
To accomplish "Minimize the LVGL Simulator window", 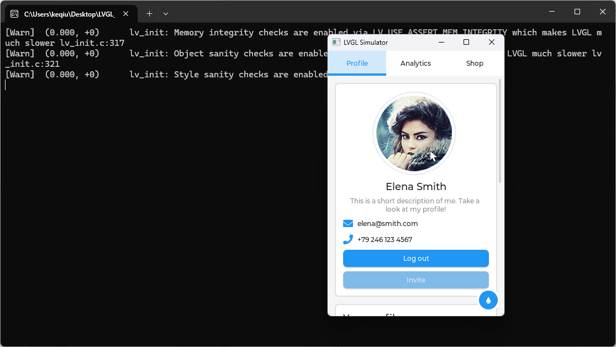I will coord(441,42).
